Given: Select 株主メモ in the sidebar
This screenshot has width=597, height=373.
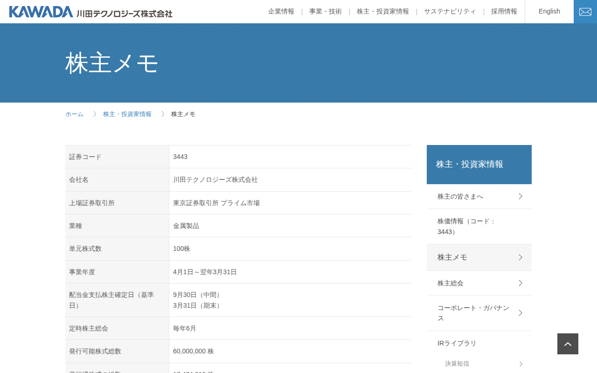Looking at the screenshot, I should coord(479,257).
